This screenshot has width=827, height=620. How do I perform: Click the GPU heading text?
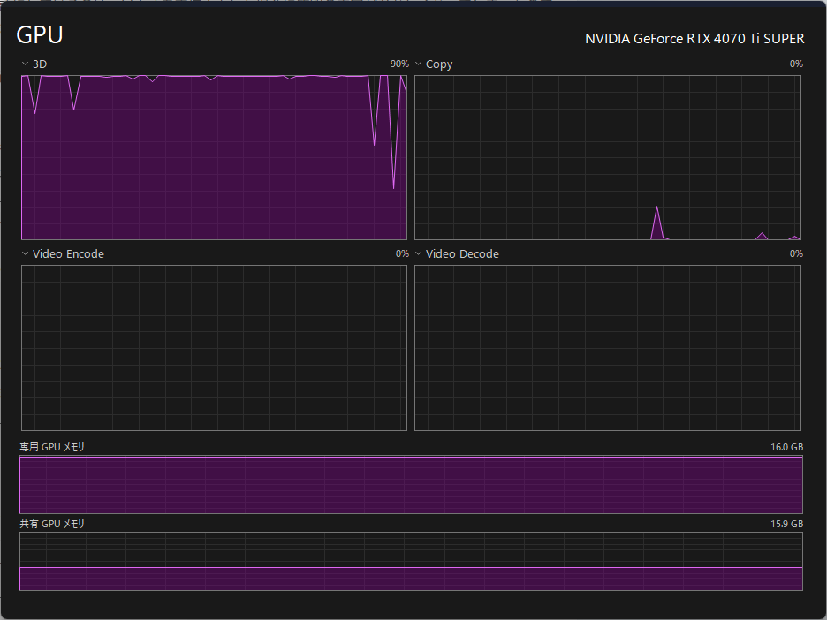coord(40,35)
